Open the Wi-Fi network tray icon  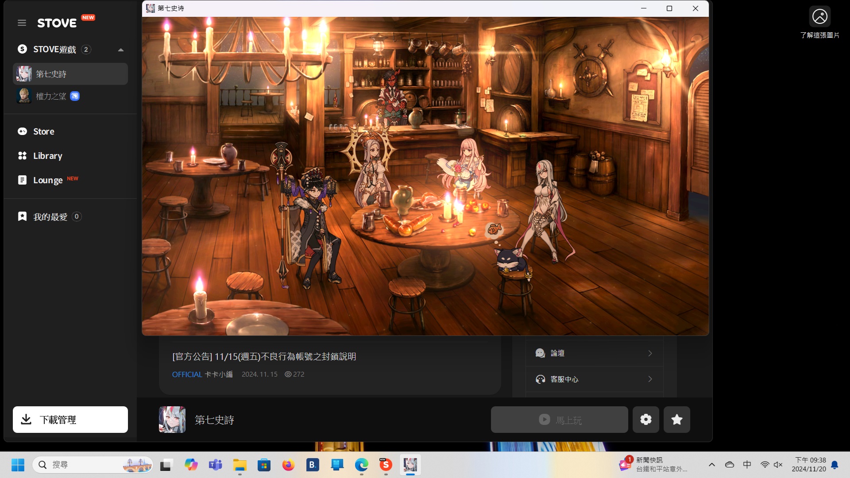point(765,465)
